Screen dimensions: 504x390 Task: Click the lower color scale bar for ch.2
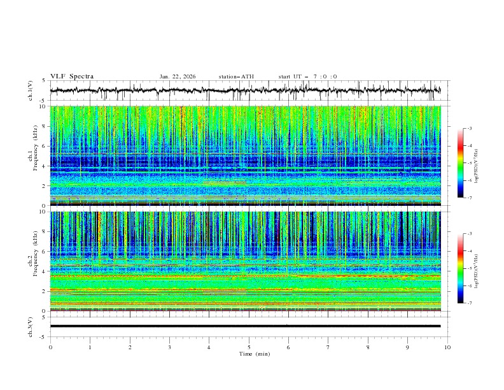pos(460,268)
